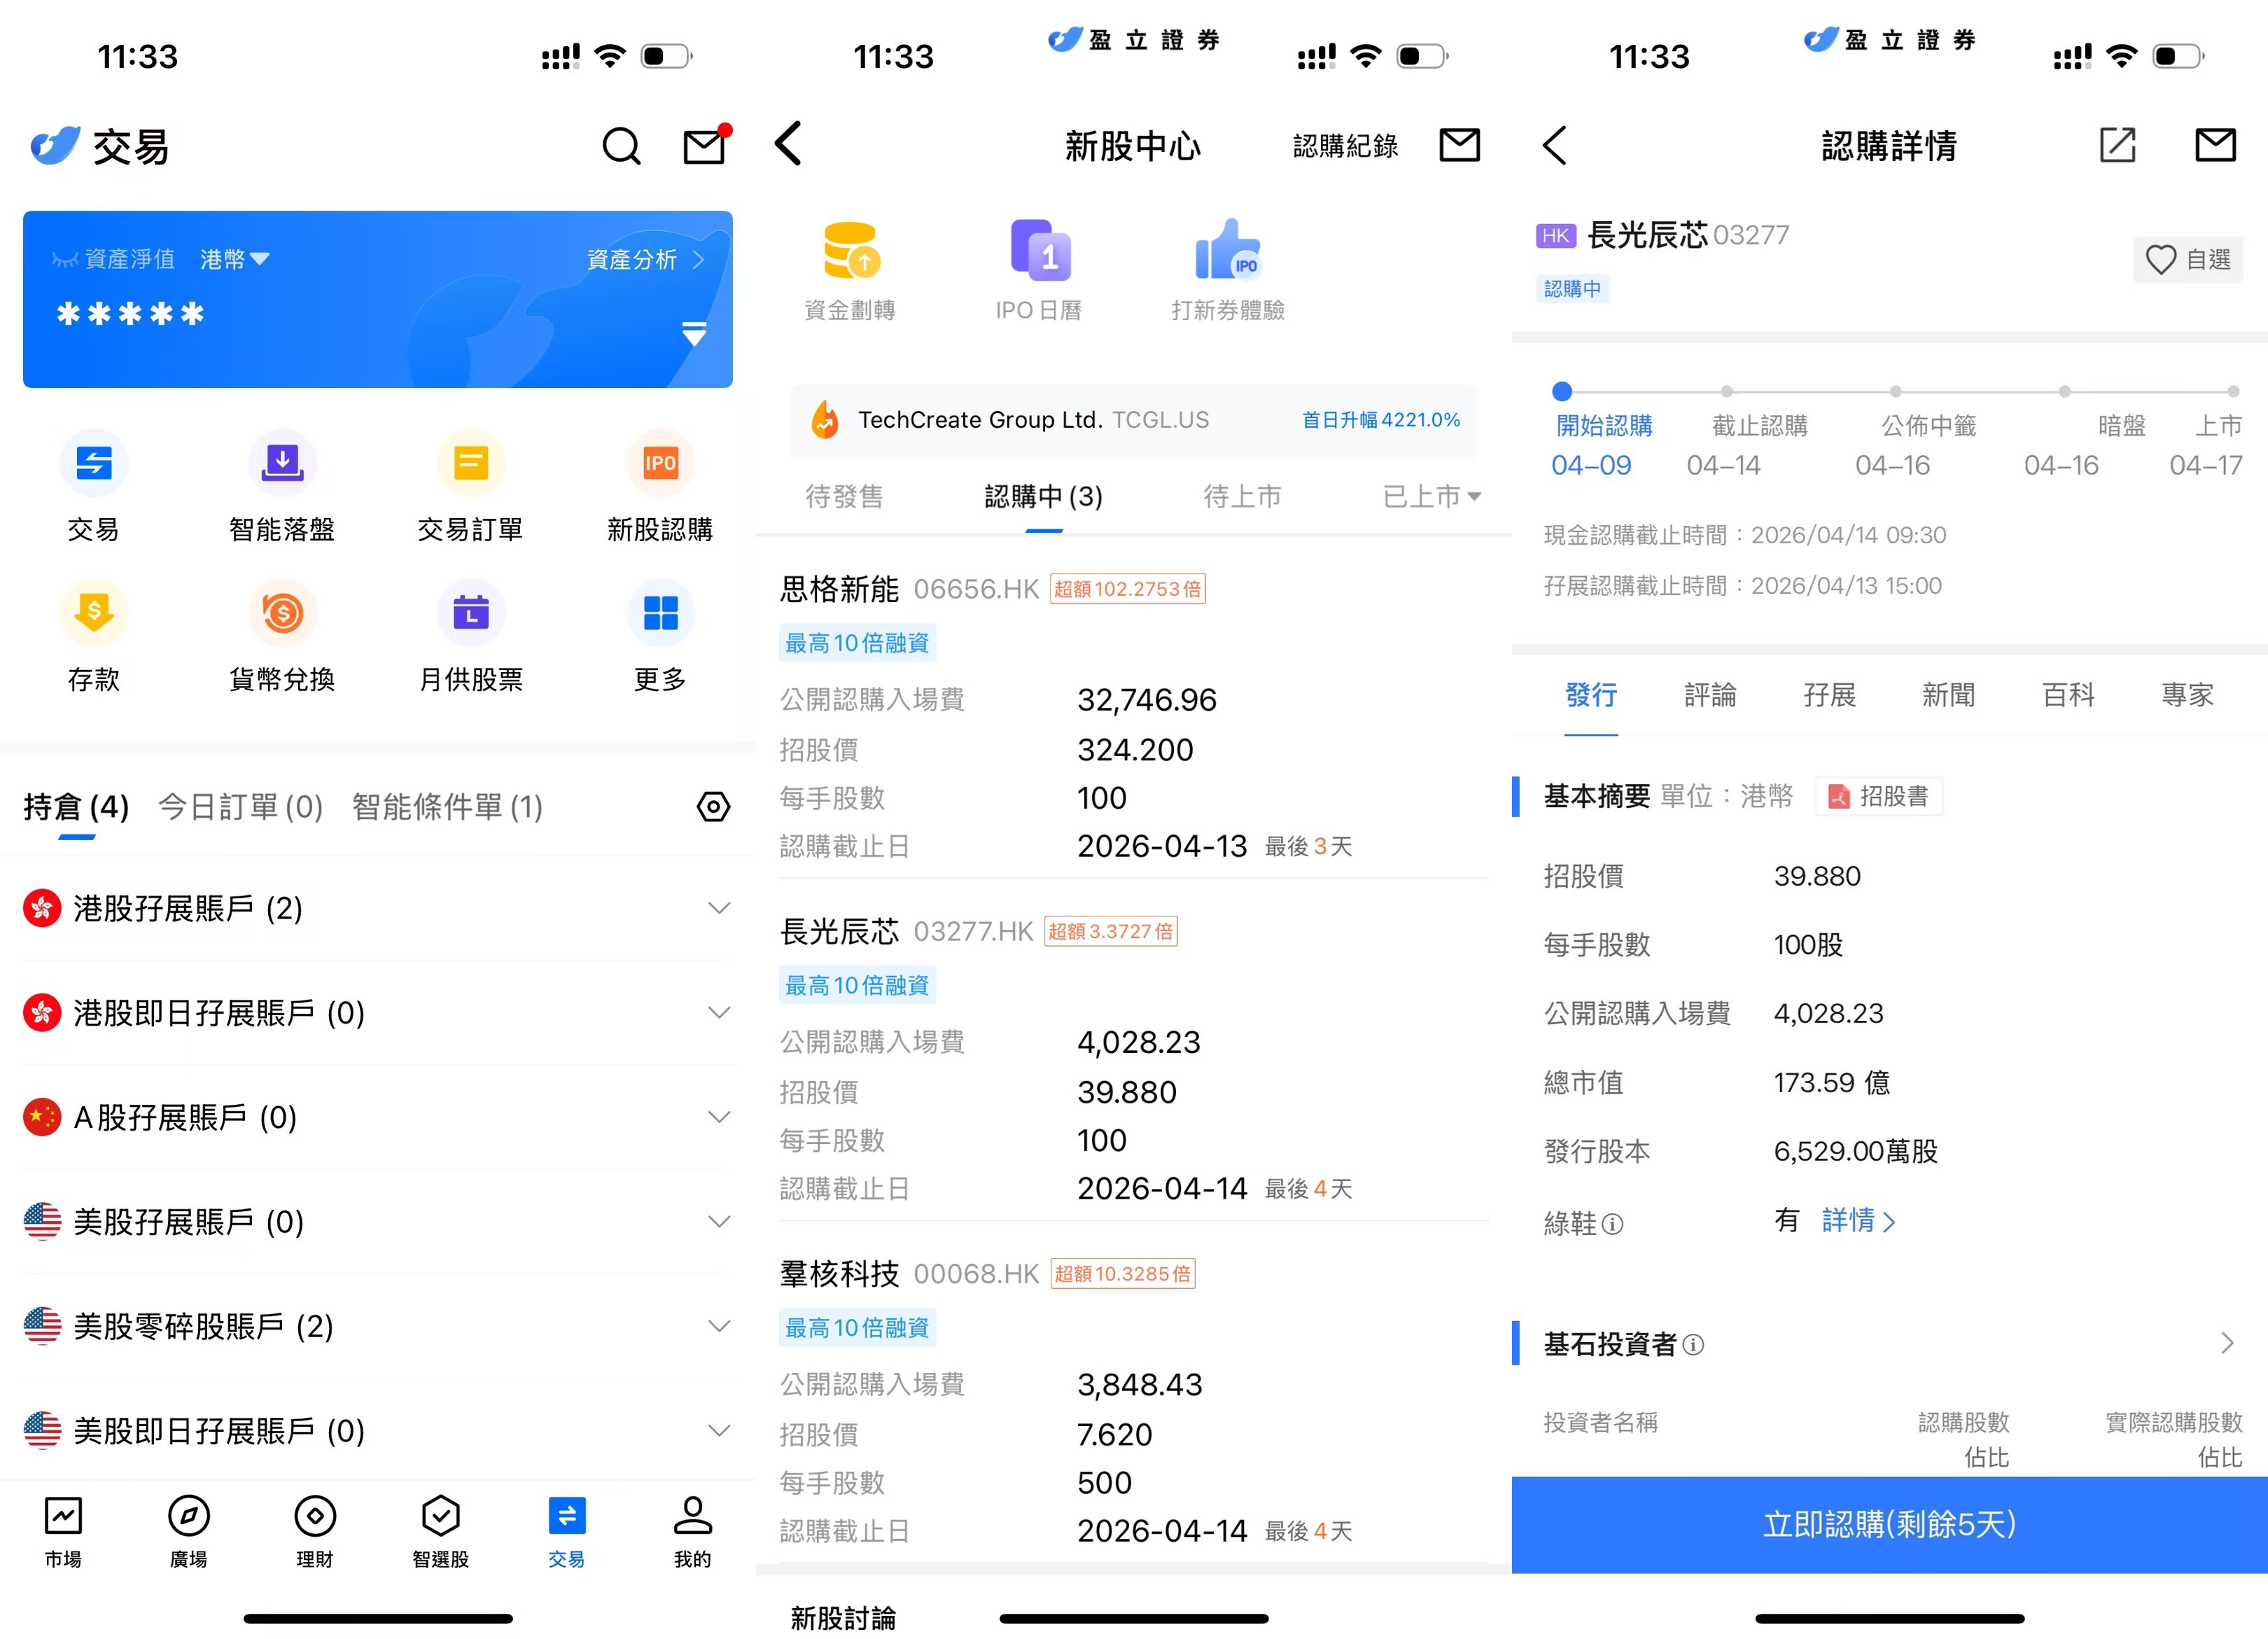Screen dimensions: 2268x1639
Task: Toggle hidden asset value eye icon
Action: pyautogui.click(x=65, y=260)
